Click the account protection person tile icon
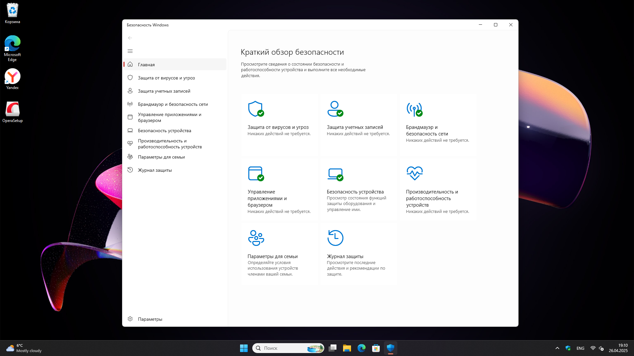 click(335, 109)
